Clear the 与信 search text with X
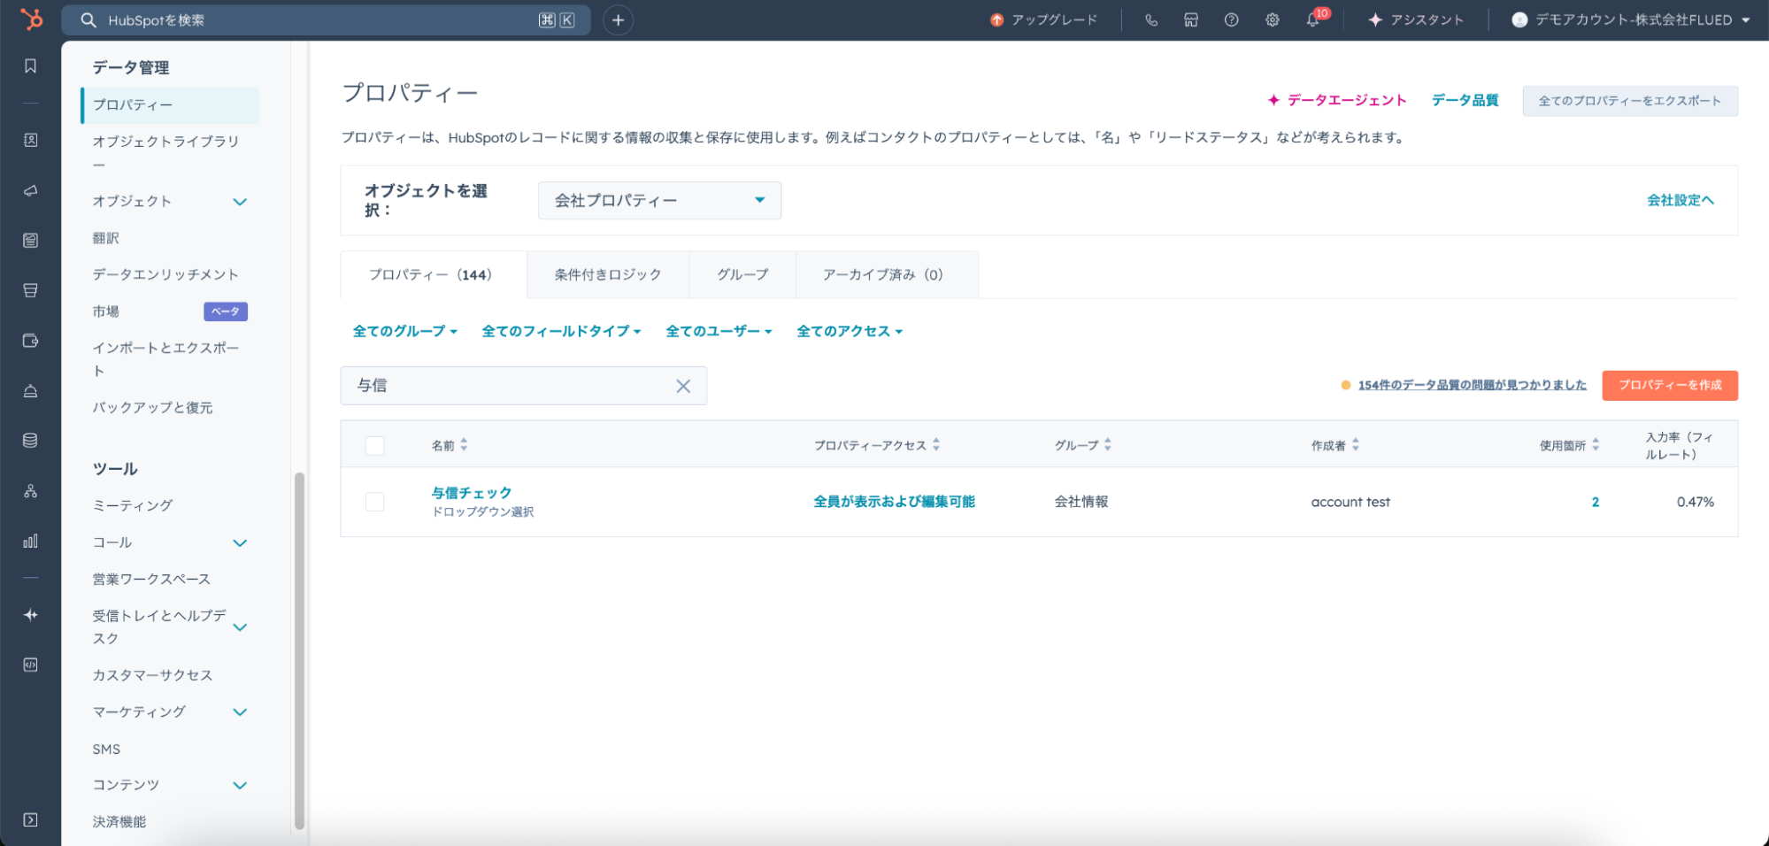Image resolution: width=1769 pixels, height=846 pixels. 683,386
